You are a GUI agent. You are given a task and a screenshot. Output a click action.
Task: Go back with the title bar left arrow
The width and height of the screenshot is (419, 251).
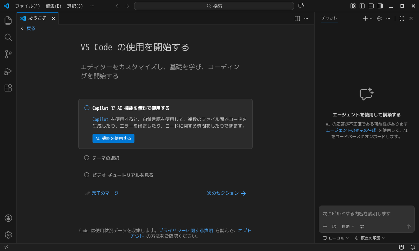coord(118,6)
